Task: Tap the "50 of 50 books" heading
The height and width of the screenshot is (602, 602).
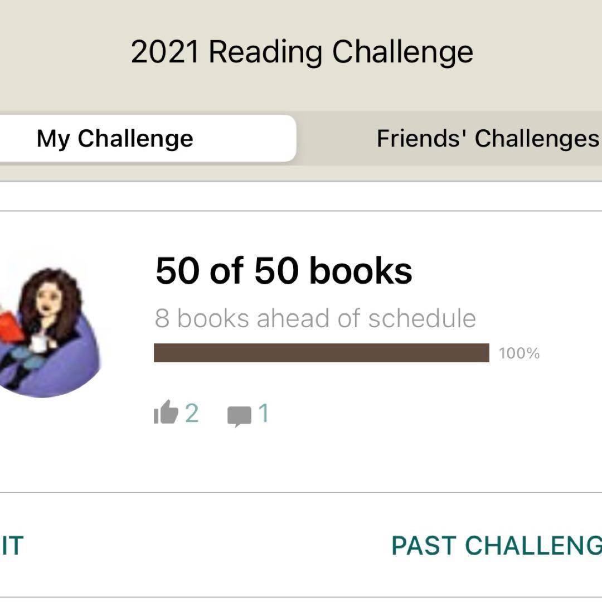Action: pos(284,271)
